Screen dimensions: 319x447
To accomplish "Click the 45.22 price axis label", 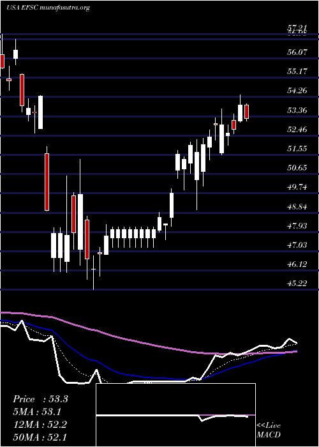I will tap(297, 284).
